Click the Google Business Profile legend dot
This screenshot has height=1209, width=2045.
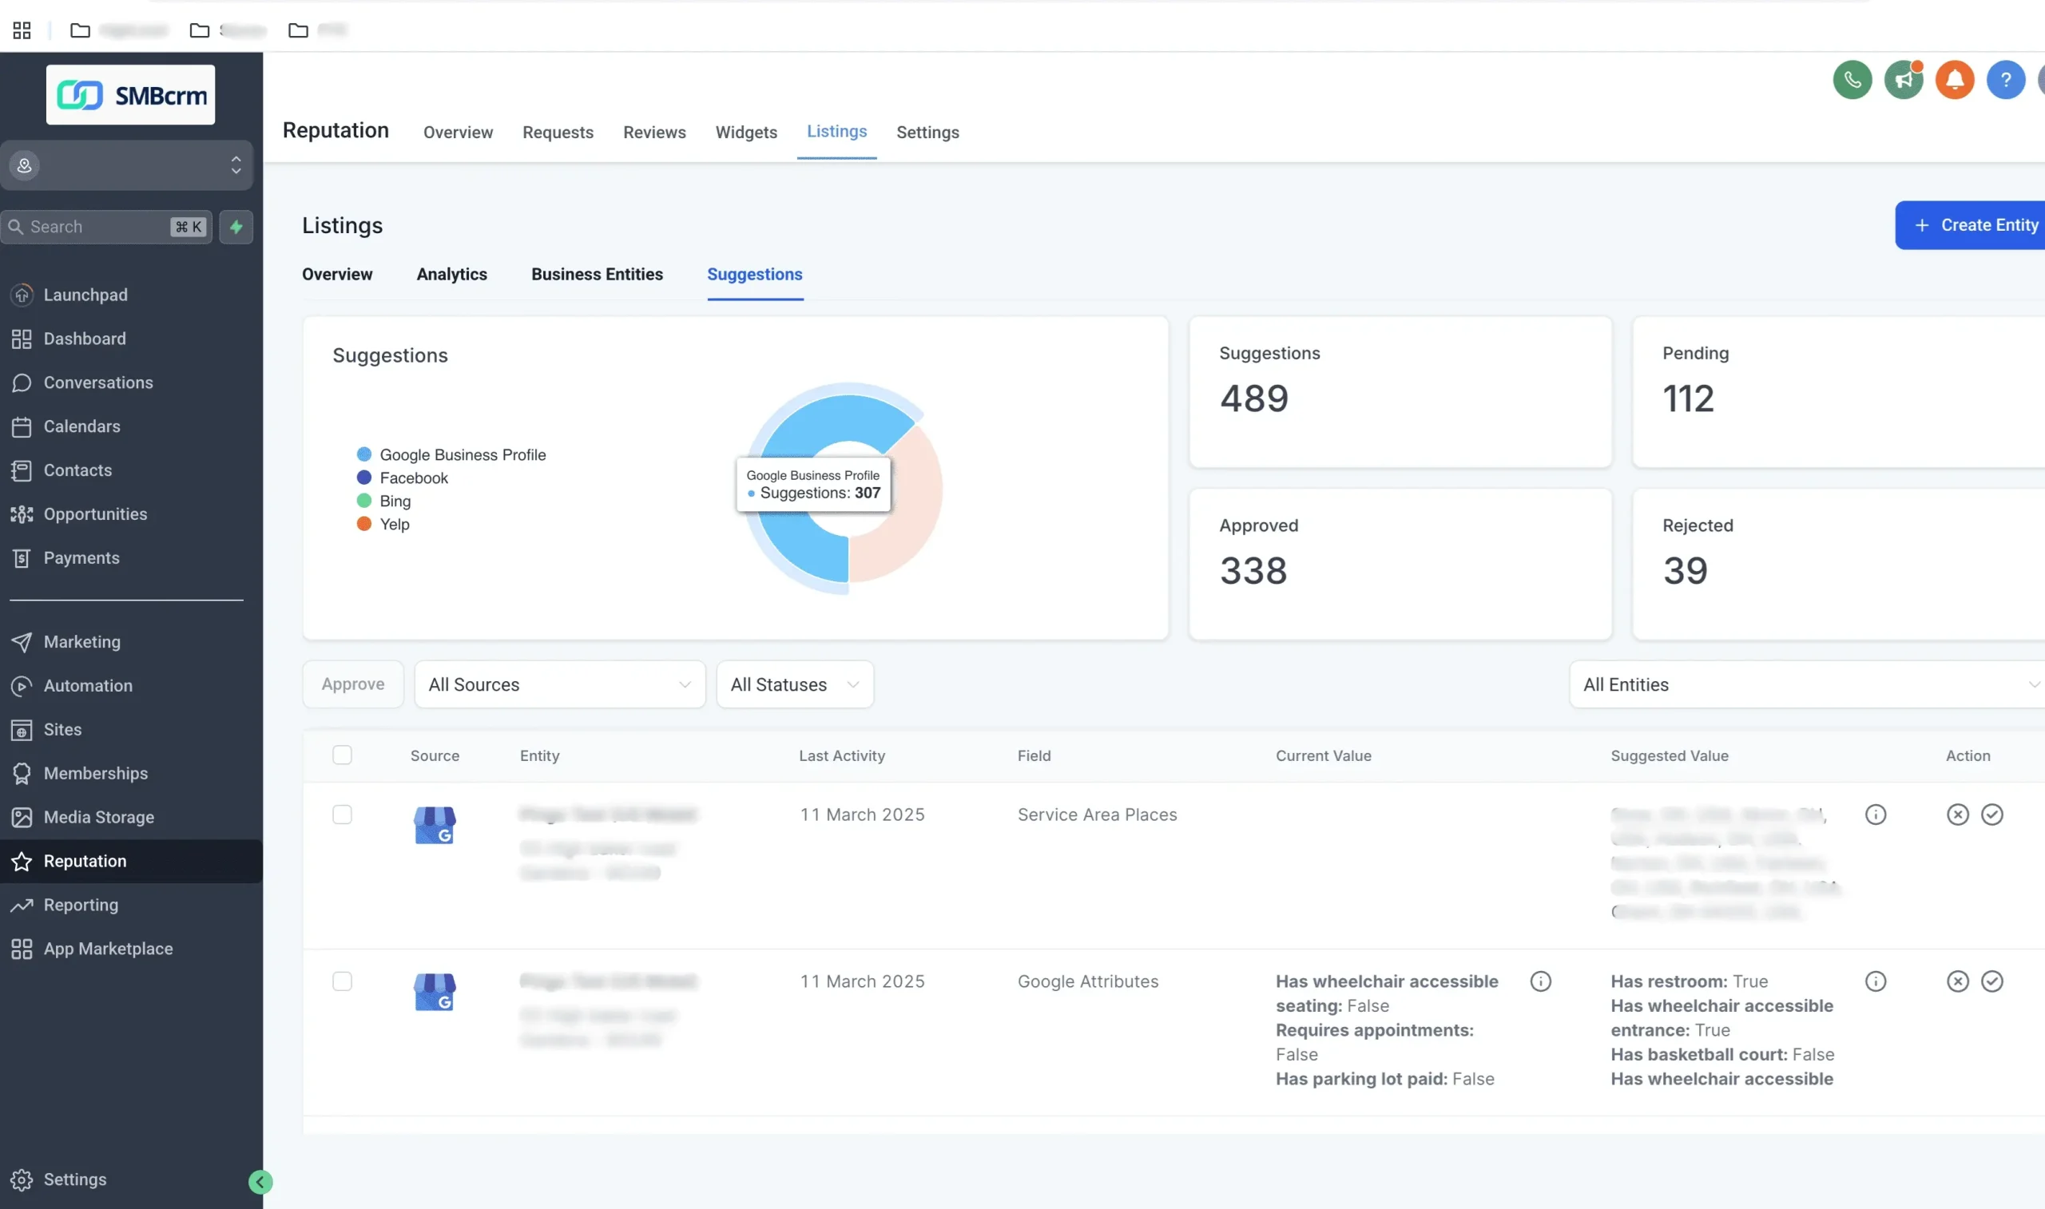click(364, 454)
